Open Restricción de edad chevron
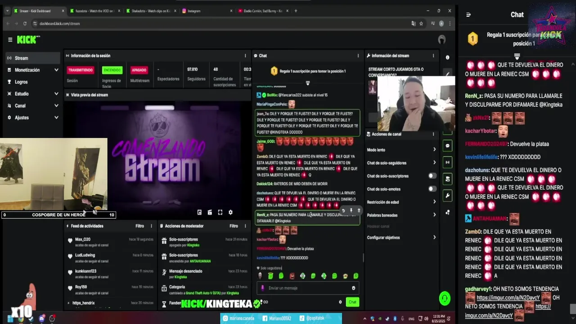This screenshot has height=324, width=576. pyautogui.click(x=434, y=202)
